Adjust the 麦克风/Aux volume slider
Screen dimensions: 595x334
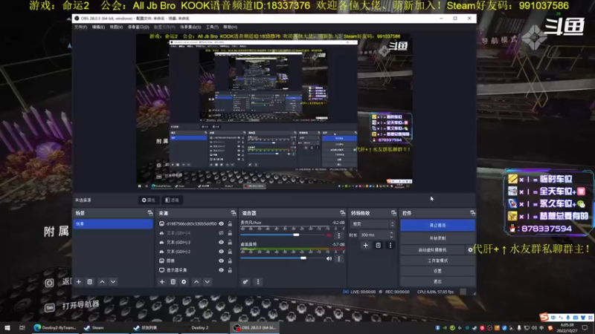(x=296, y=235)
